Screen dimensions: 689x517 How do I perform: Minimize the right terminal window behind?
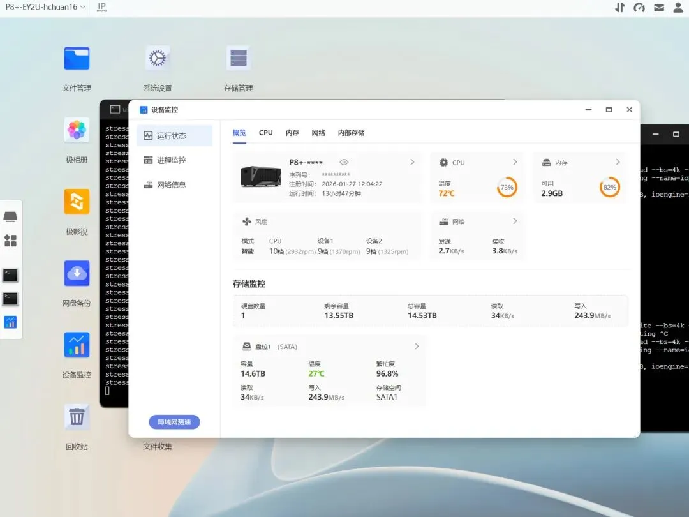656,134
